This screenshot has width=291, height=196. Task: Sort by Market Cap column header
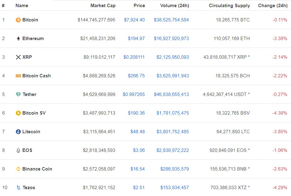(x=103, y=6)
